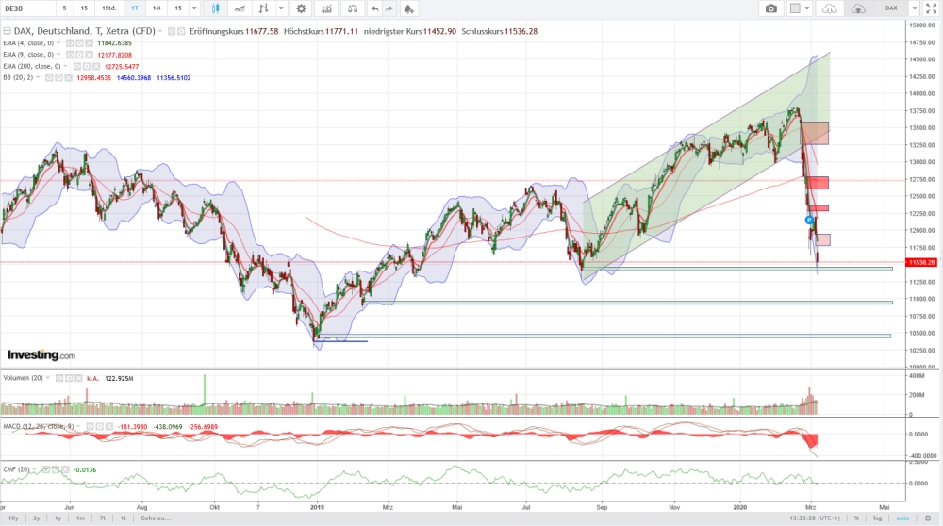The width and height of the screenshot is (943, 526).
Task: Remove the EMA (4, close, 0) indicator
Action: [89, 43]
